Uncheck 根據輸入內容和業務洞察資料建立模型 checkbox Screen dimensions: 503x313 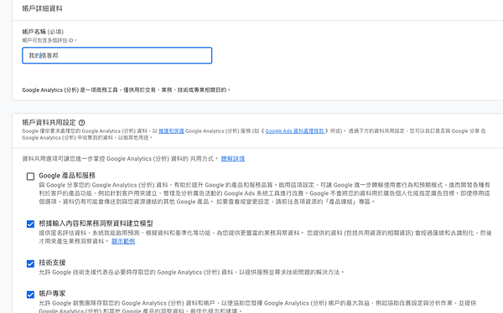pyautogui.click(x=30, y=224)
